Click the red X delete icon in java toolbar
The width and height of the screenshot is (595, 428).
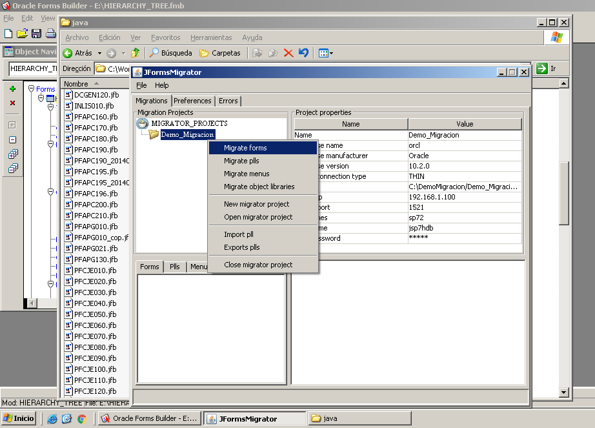pos(288,53)
